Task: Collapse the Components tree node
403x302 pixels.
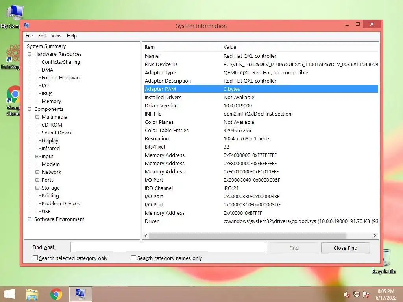Action: pos(30,109)
